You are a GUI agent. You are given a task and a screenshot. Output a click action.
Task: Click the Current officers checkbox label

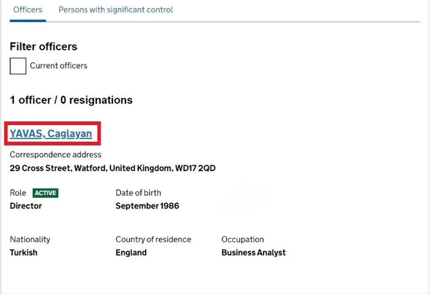[58, 66]
